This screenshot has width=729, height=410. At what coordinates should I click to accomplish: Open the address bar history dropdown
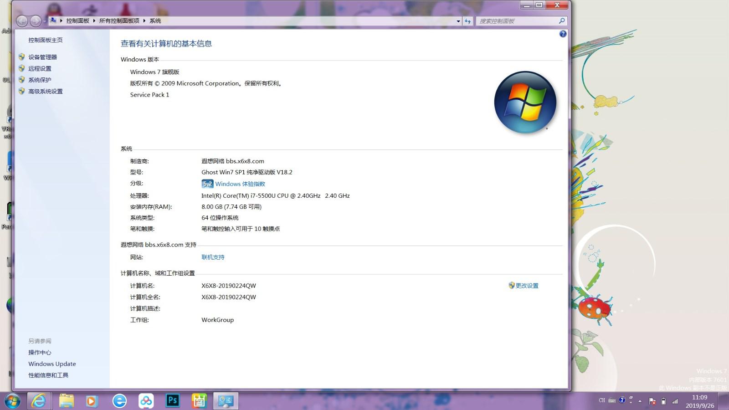(x=458, y=21)
